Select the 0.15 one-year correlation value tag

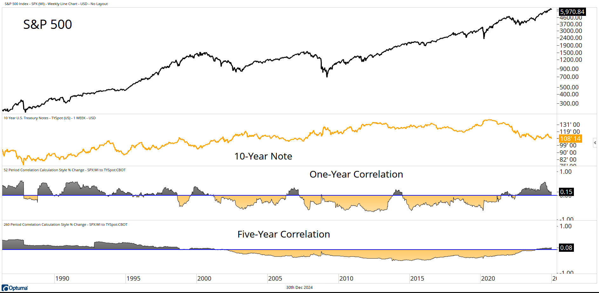tap(566, 192)
